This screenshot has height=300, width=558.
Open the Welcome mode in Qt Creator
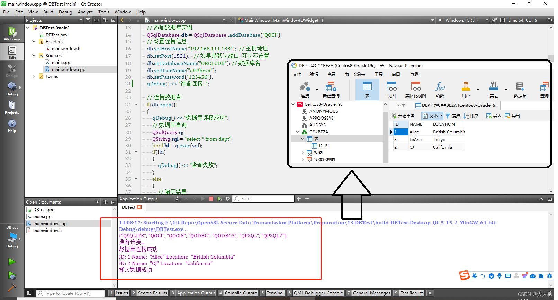[12, 34]
